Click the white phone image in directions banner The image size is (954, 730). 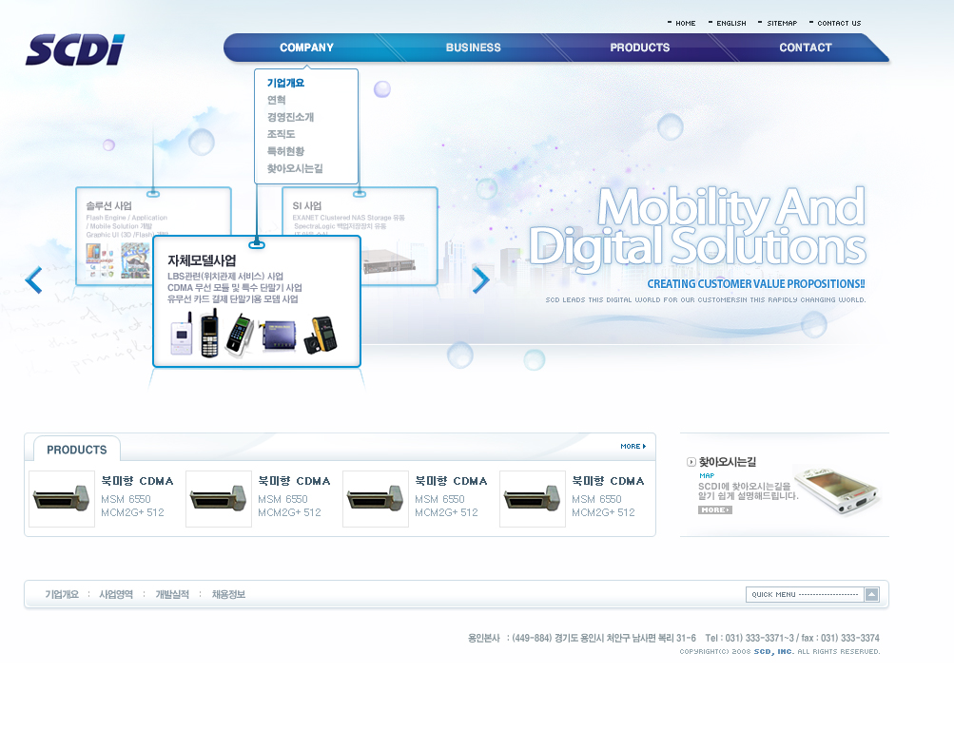837,489
